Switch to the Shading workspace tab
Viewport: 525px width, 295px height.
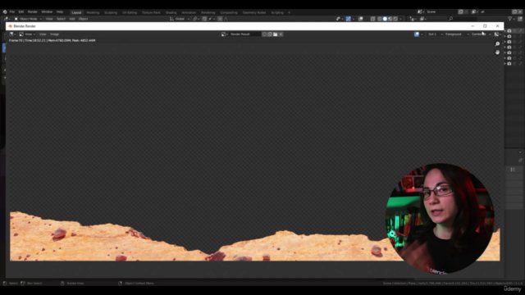[x=171, y=12]
